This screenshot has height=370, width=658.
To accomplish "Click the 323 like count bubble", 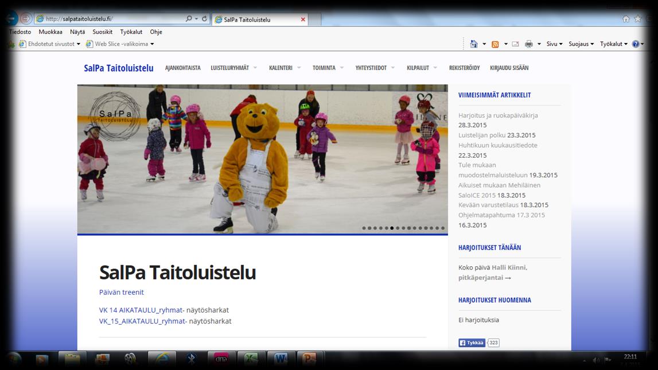I will click(493, 342).
